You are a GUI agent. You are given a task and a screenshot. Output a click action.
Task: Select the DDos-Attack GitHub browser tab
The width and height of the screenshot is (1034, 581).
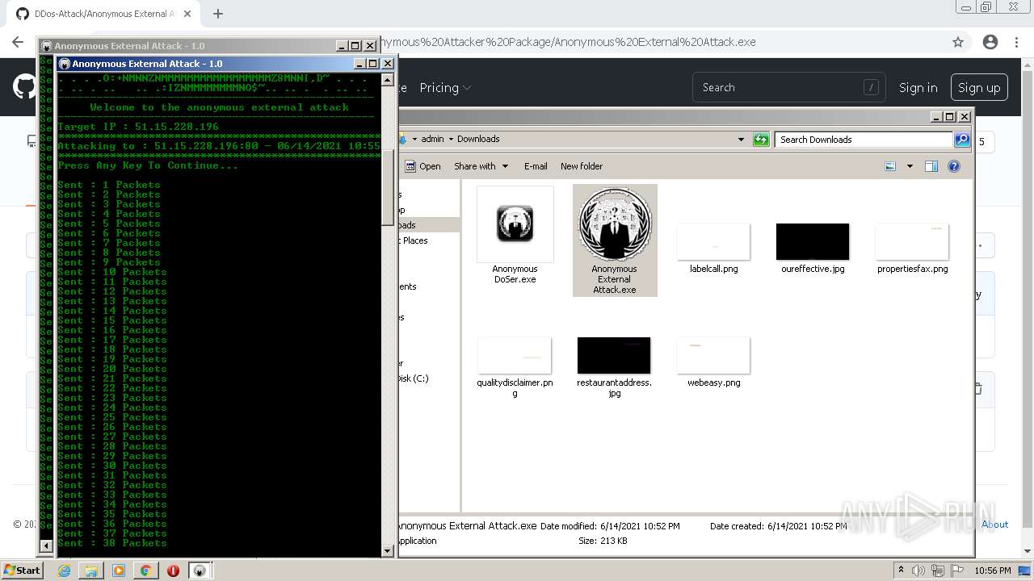click(103, 14)
